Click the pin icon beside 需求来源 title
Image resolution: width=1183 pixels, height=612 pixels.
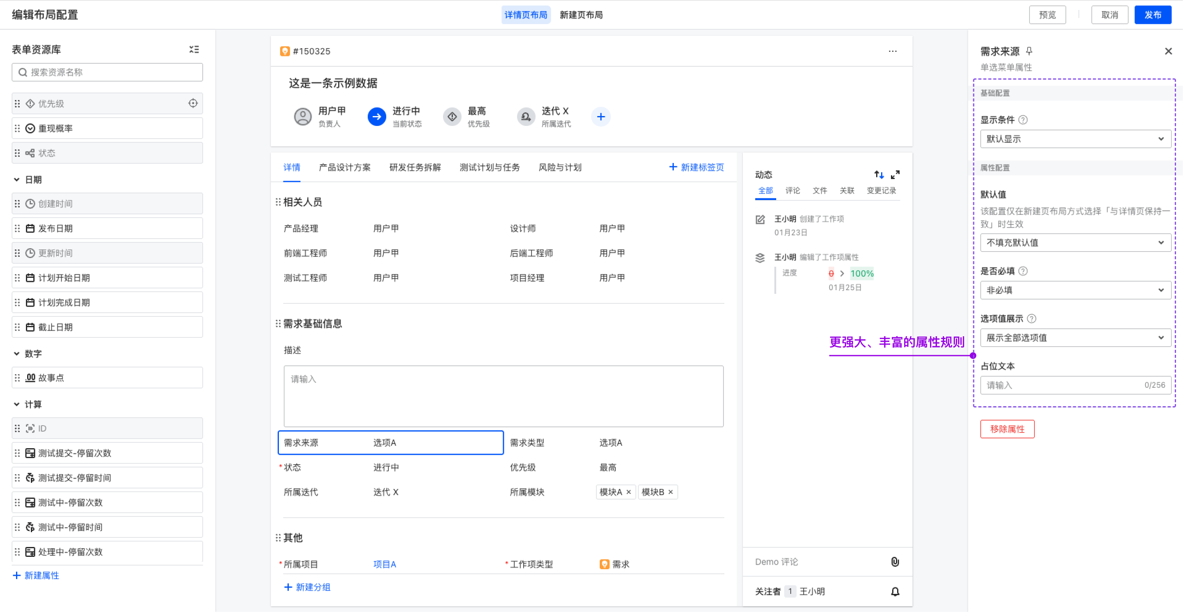(x=1029, y=51)
